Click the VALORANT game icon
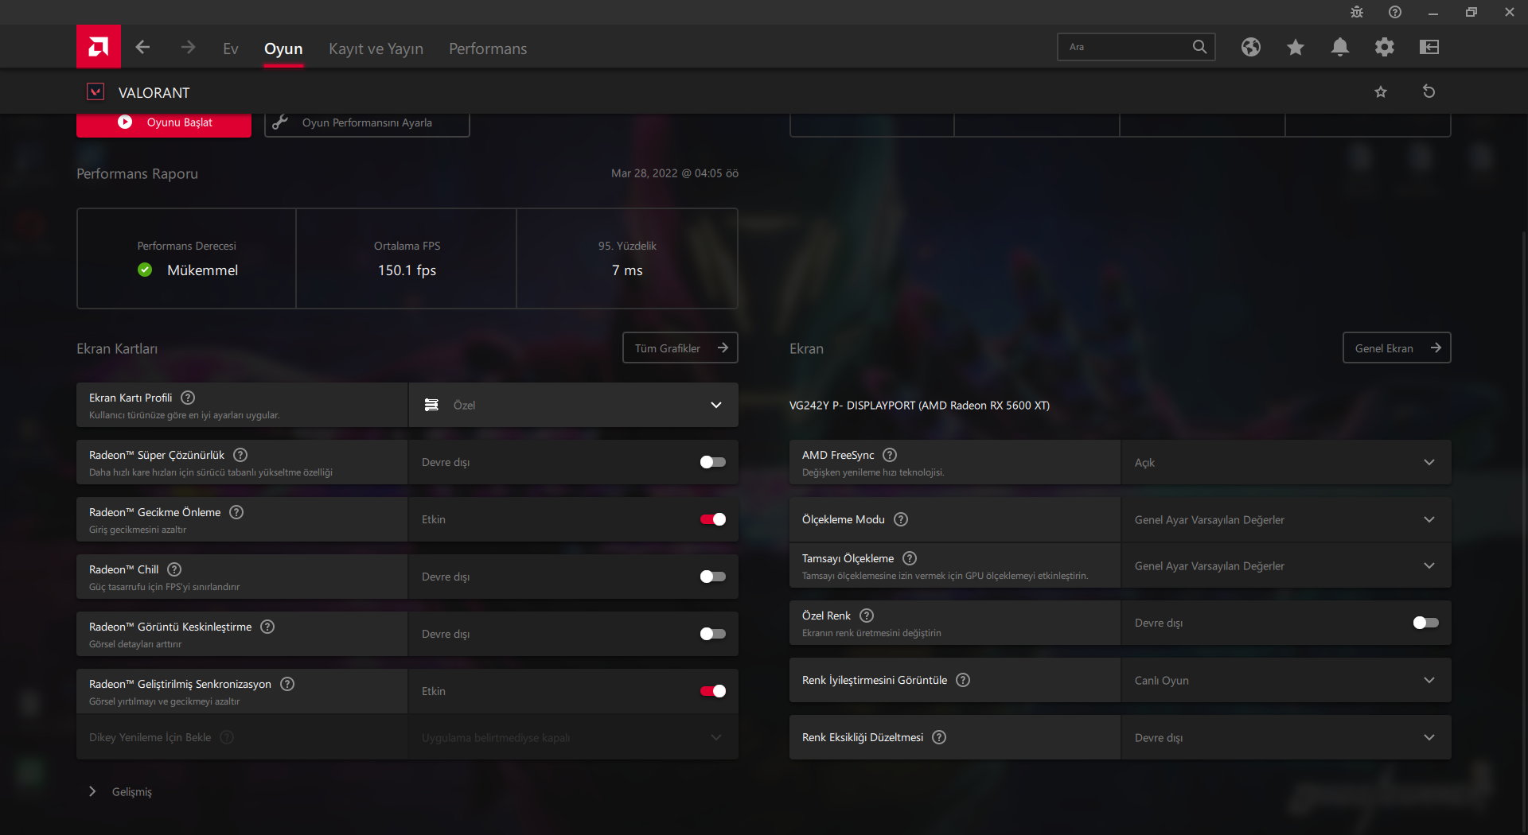 95,91
